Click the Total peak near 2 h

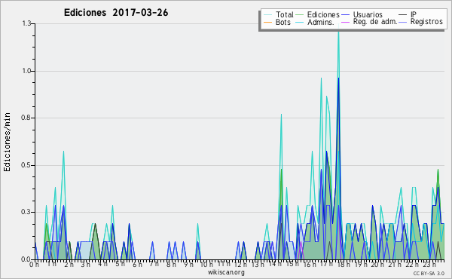(x=63, y=152)
